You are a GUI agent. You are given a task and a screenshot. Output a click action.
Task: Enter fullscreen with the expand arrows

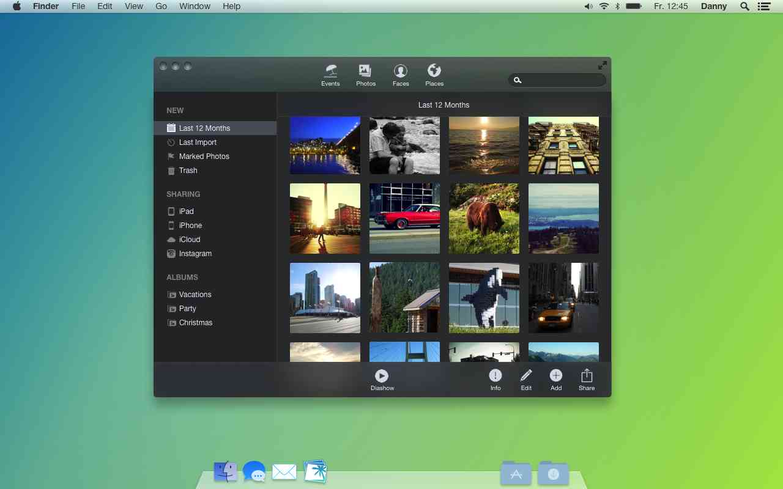point(602,65)
